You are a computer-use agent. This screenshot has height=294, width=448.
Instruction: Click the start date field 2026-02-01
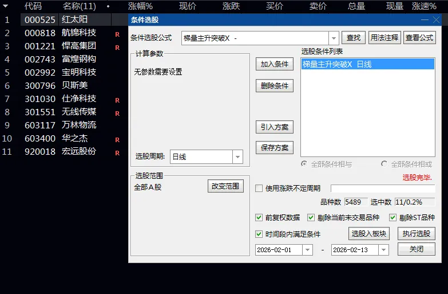[279, 250]
